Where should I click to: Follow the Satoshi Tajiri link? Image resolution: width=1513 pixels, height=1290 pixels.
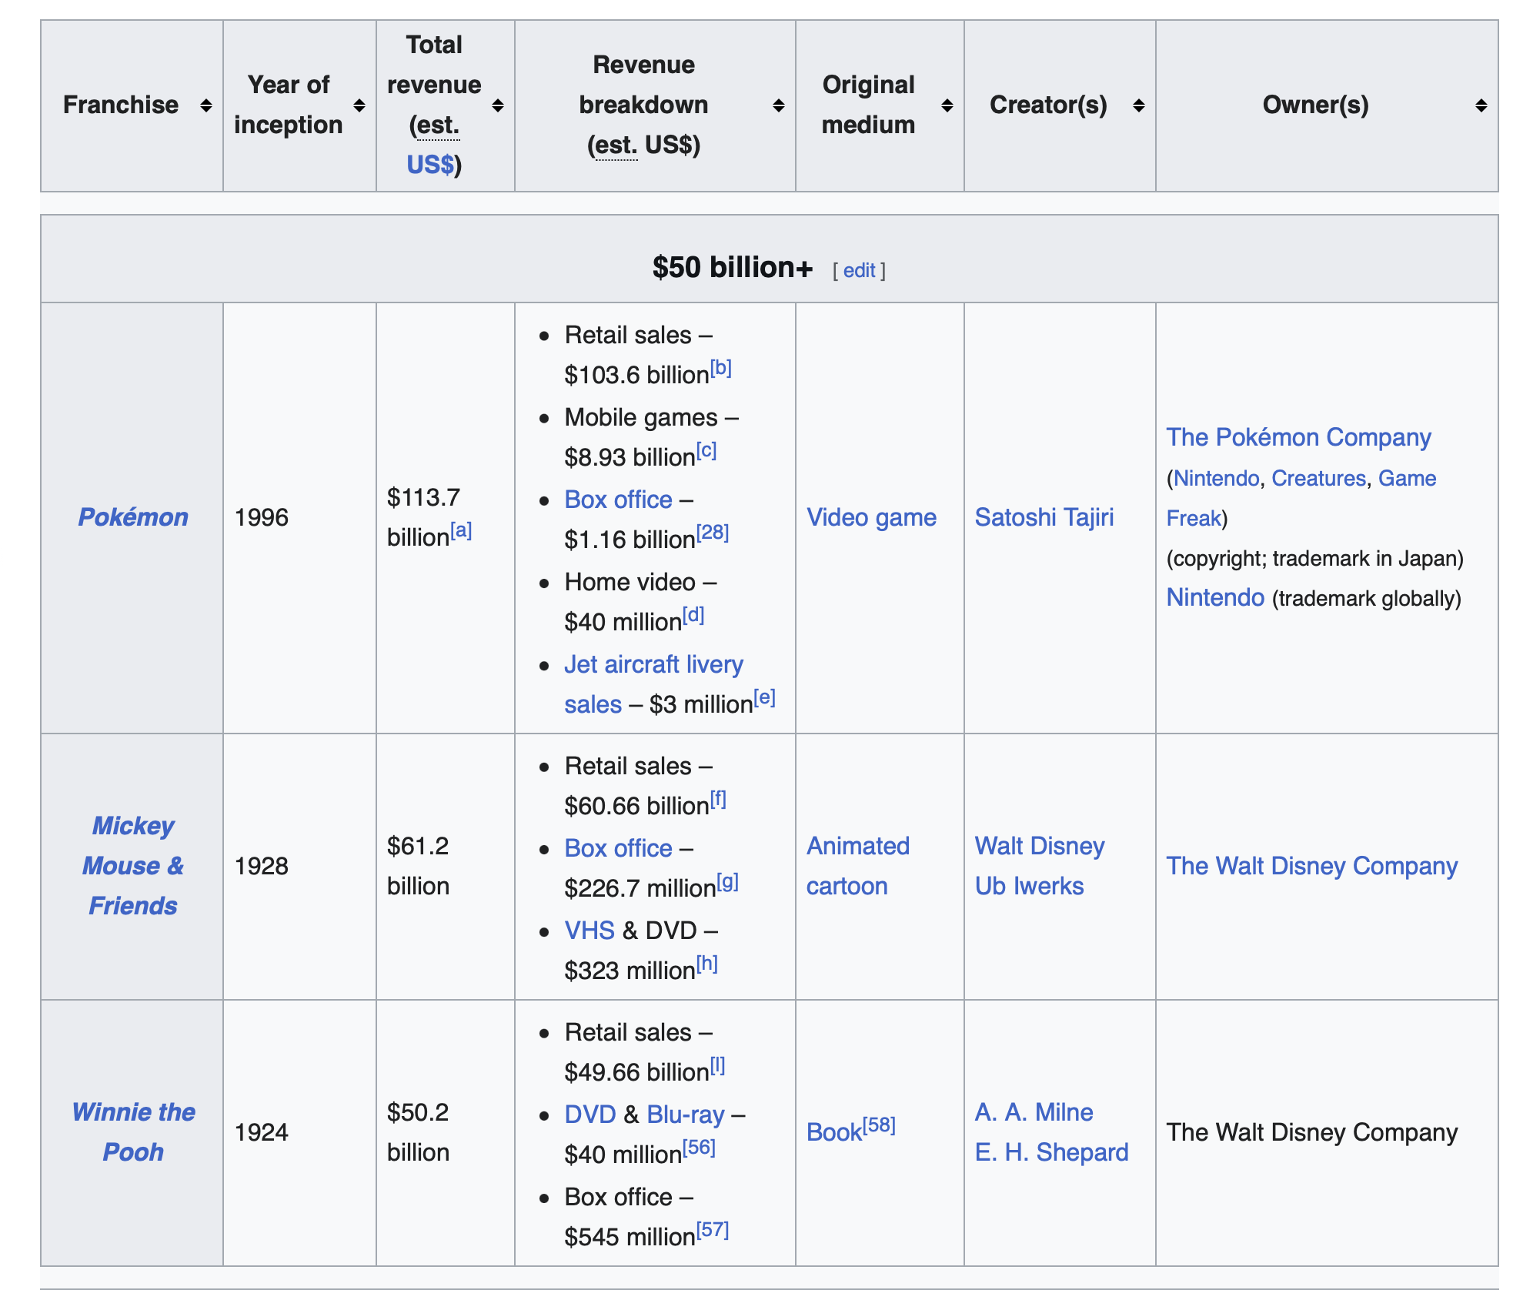click(x=1044, y=517)
